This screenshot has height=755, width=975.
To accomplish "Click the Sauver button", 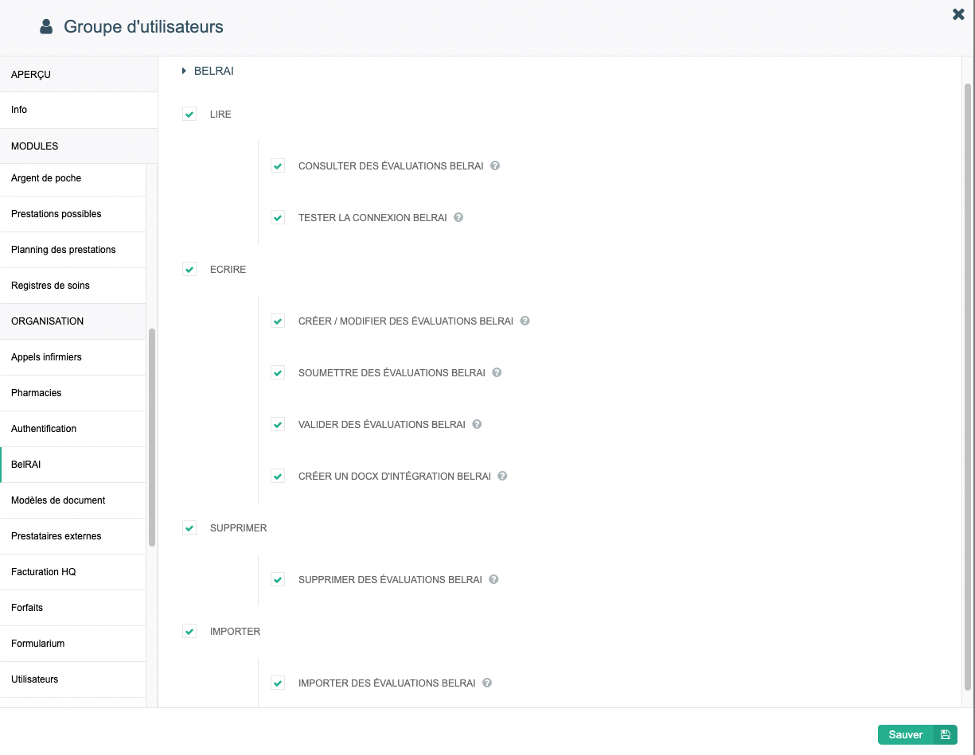I will (x=917, y=735).
